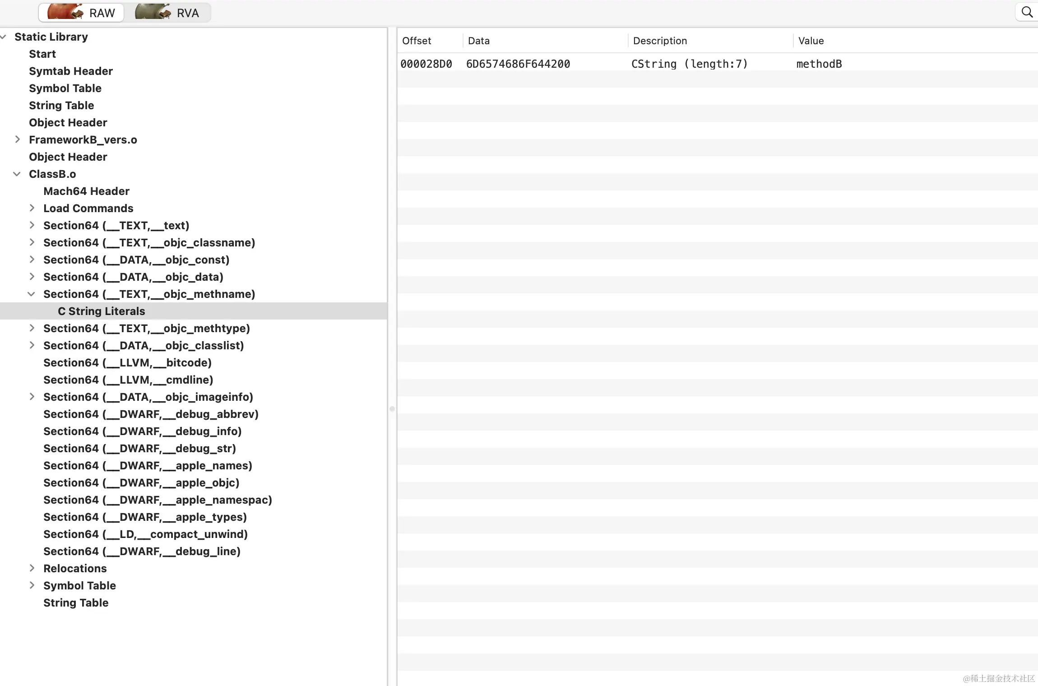The image size is (1038, 686).
Task: Select top-level Symbol Table item
Action: click(65, 88)
